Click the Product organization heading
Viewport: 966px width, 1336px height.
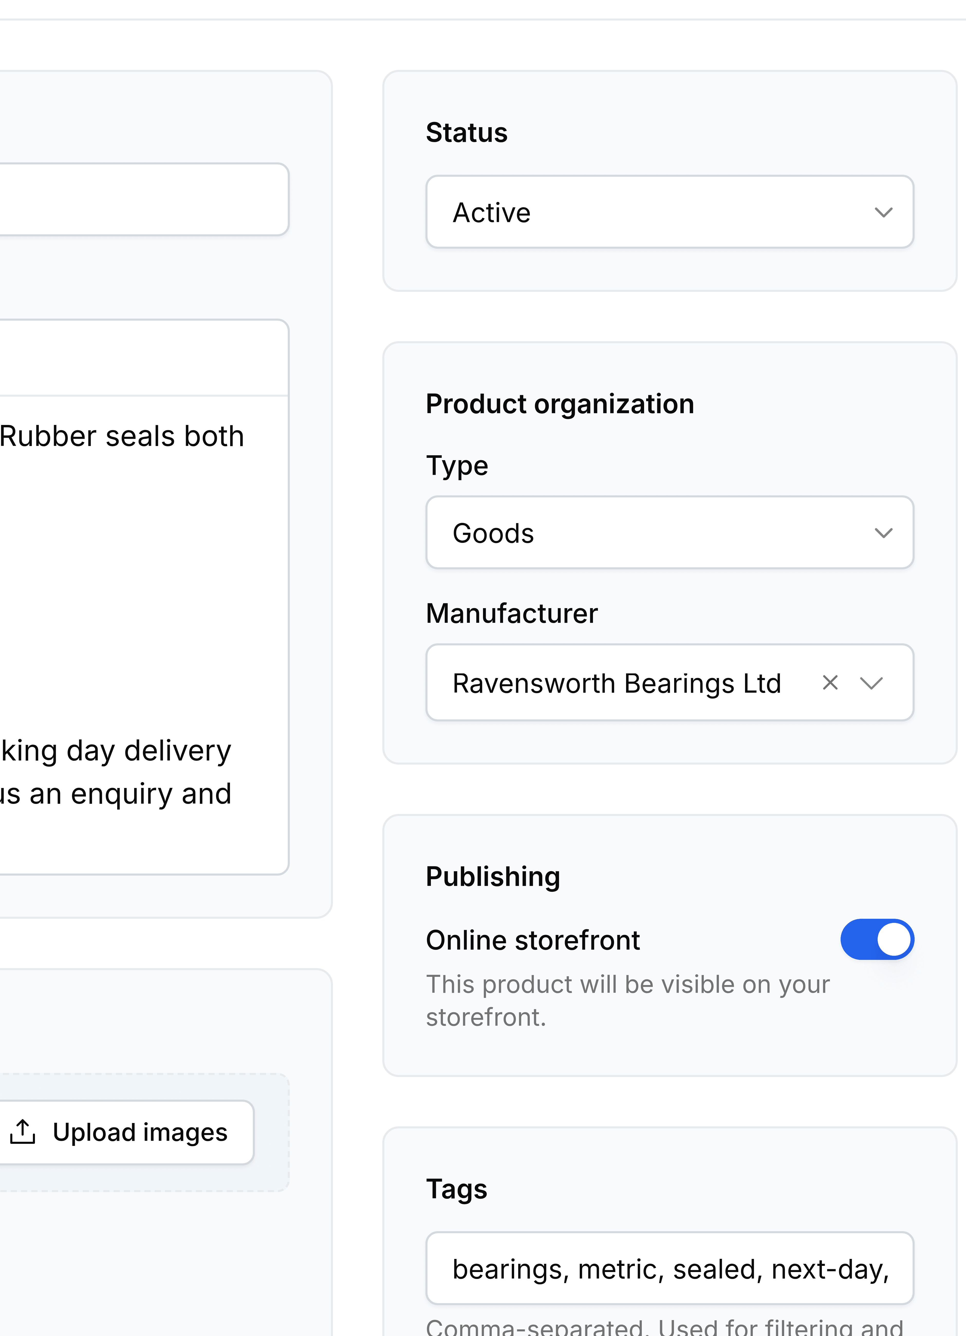(x=560, y=404)
